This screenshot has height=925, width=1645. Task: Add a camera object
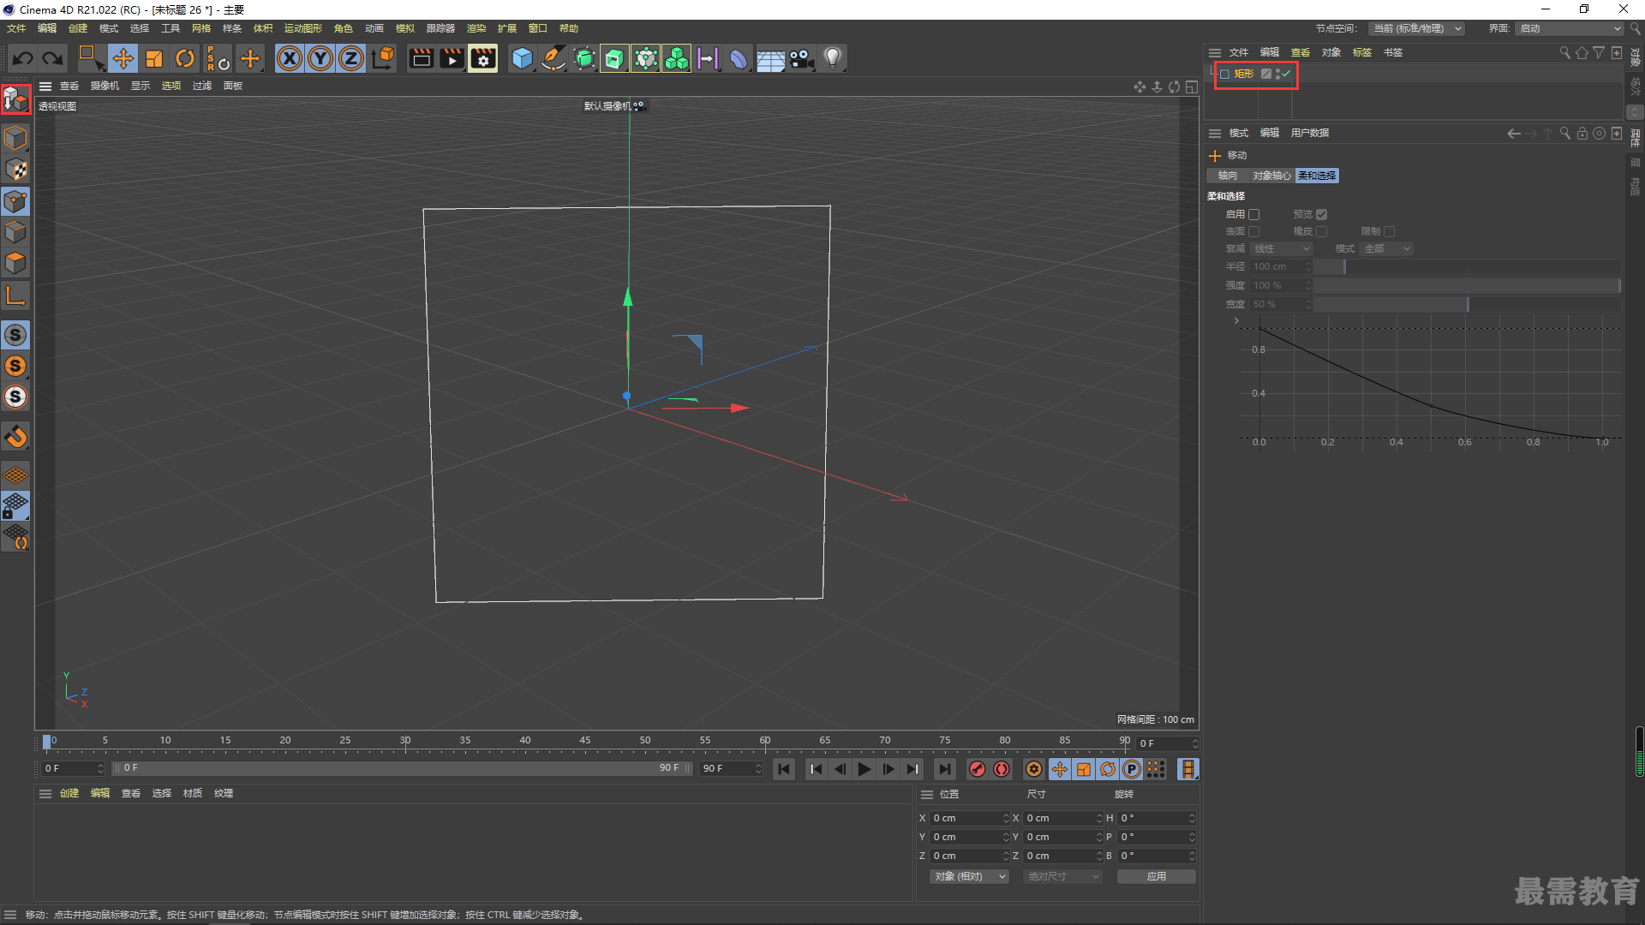[x=801, y=58]
